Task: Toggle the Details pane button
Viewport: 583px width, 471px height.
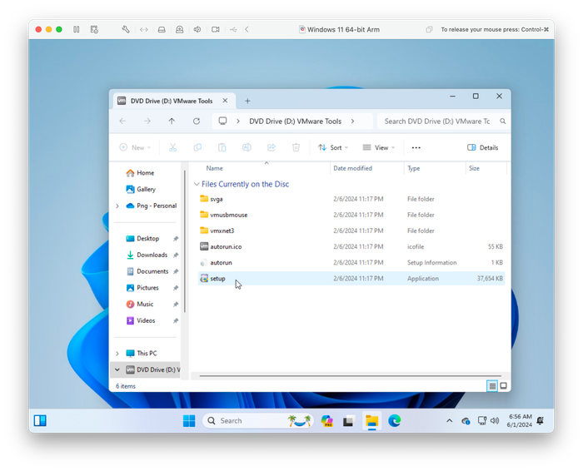Action: (482, 147)
